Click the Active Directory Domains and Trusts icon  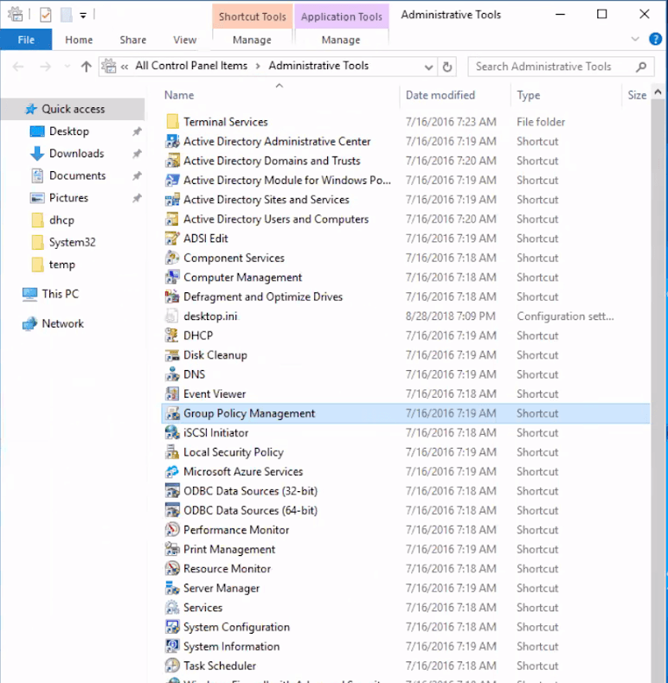(172, 161)
